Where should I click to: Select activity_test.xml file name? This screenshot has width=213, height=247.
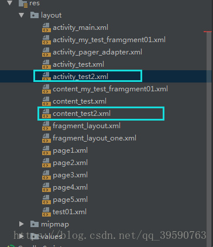pos(78,64)
